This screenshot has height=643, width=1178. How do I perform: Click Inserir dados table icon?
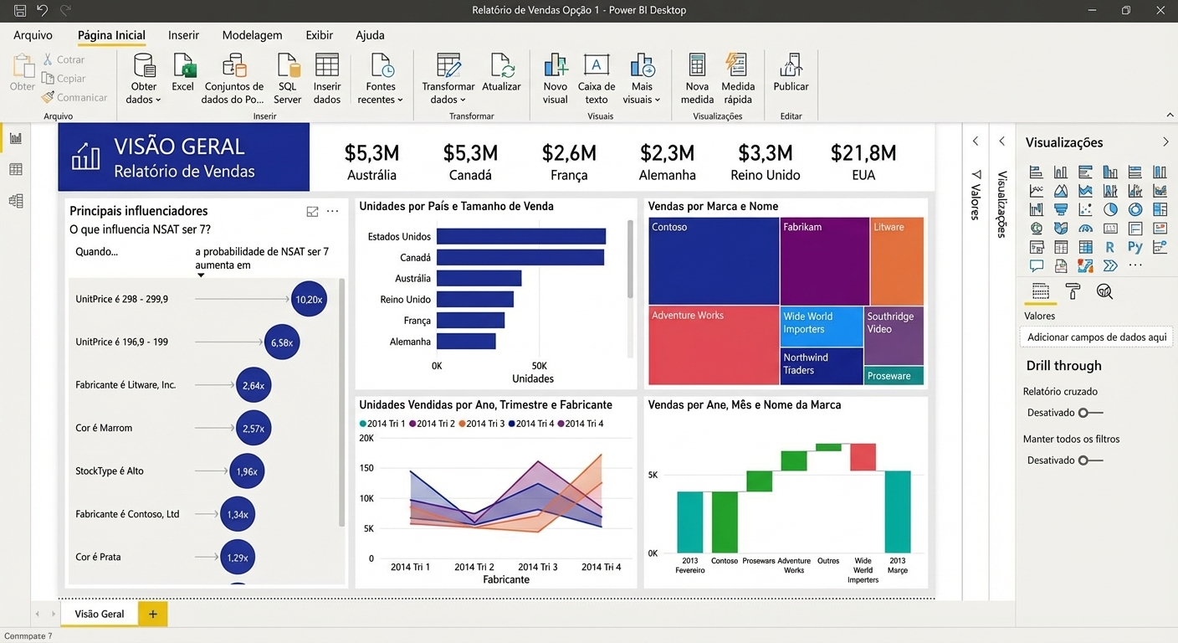click(327, 65)
